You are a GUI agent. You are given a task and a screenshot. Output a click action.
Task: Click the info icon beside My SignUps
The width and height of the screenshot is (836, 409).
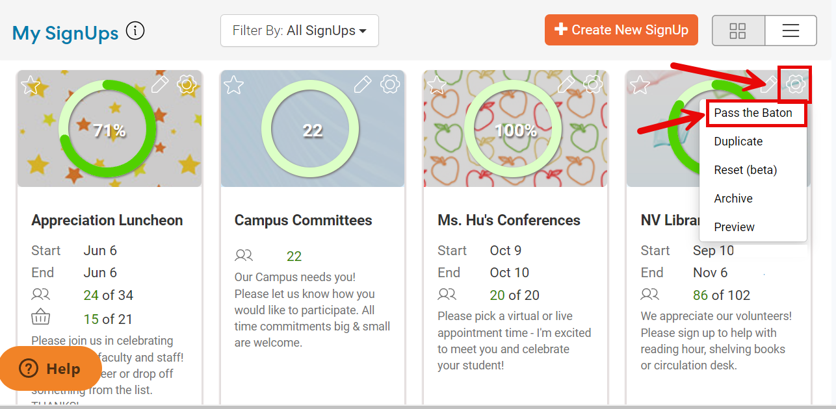click(x=135, y=31)
